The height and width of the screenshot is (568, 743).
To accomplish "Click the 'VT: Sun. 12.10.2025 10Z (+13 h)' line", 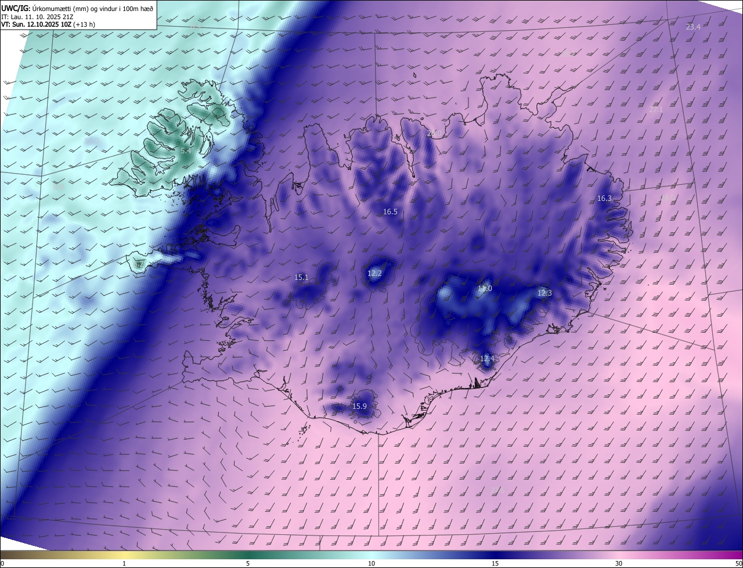I will [x=47, y=24].
